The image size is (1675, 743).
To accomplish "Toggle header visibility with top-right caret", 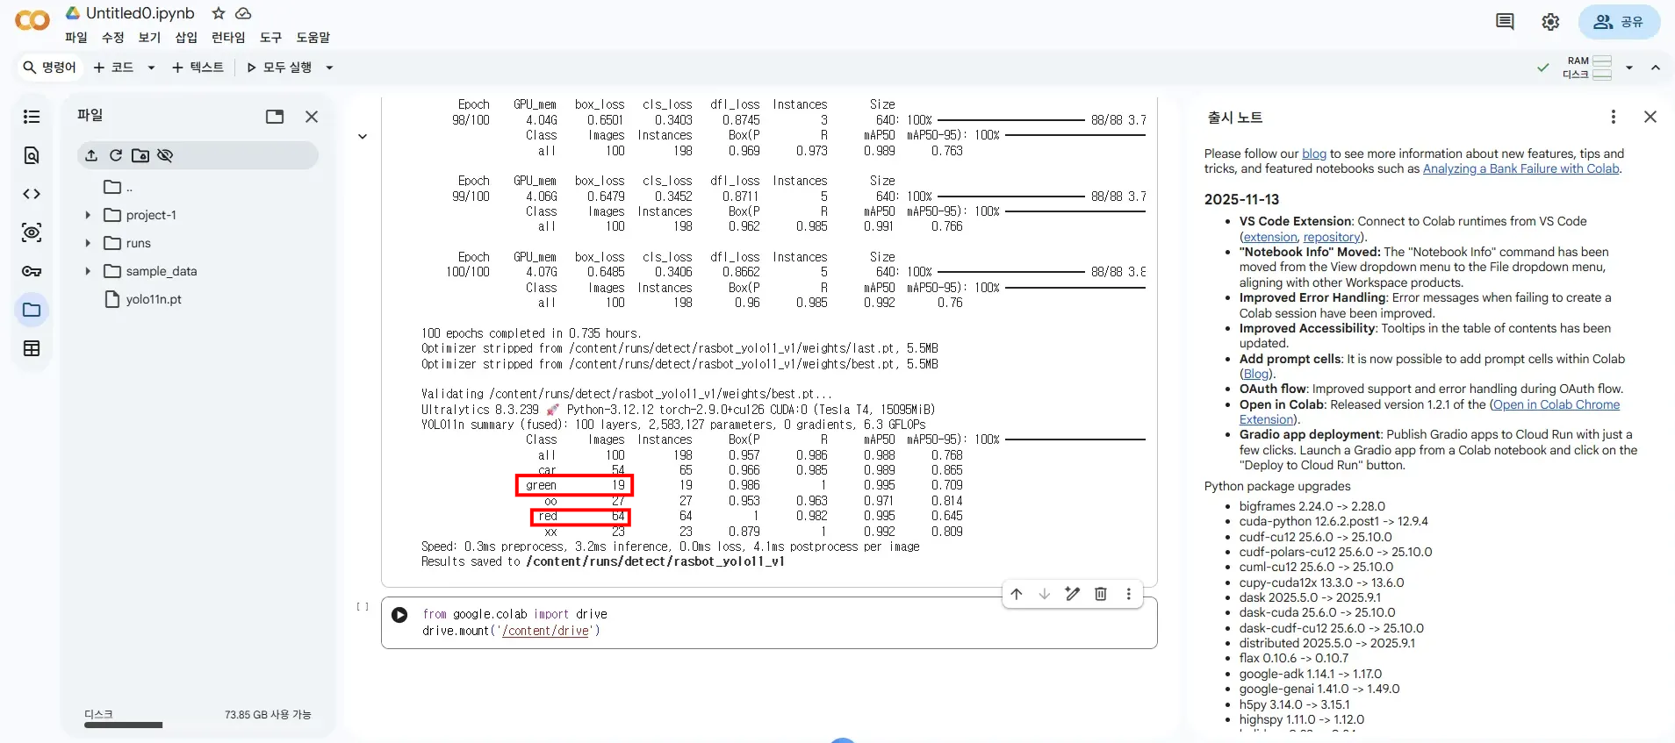I will 1655,68.
